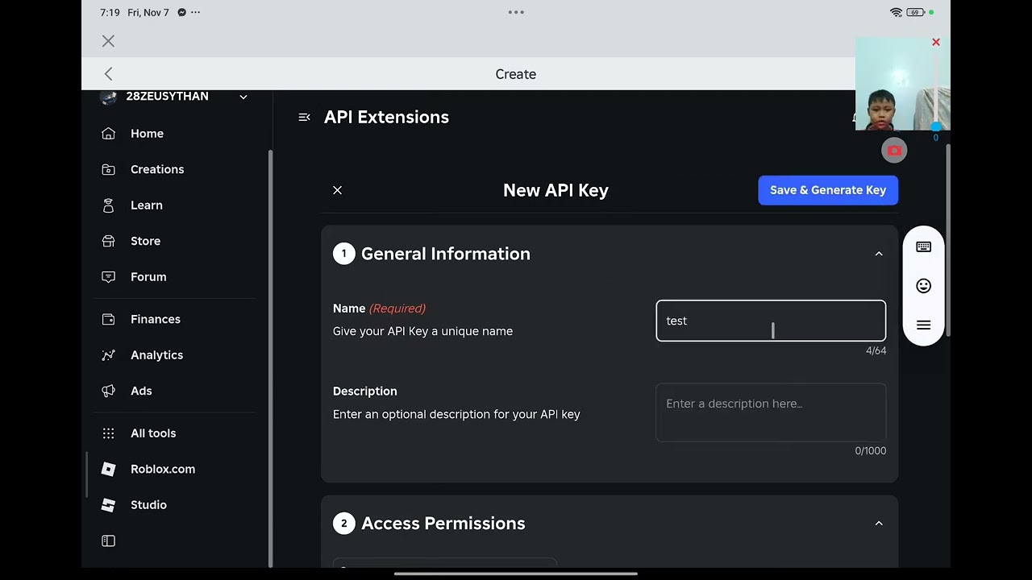
Task: Open Creations in the sidebar
Action: click(157, 169)
